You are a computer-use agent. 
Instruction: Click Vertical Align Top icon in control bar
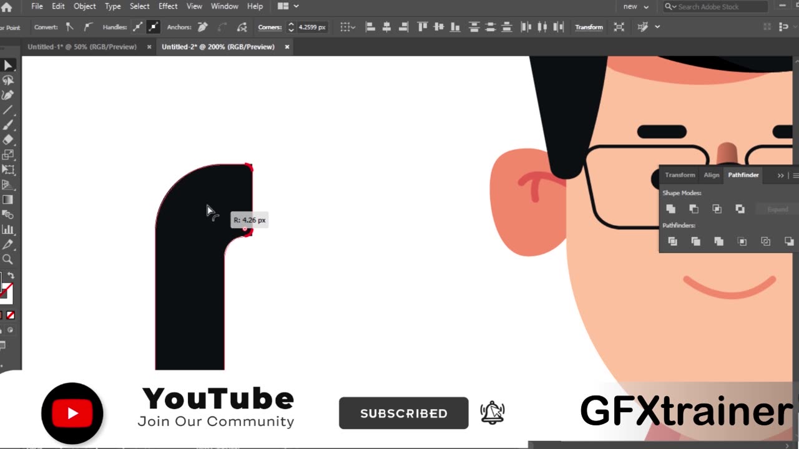pyautogui.click(x=423, y=27)
